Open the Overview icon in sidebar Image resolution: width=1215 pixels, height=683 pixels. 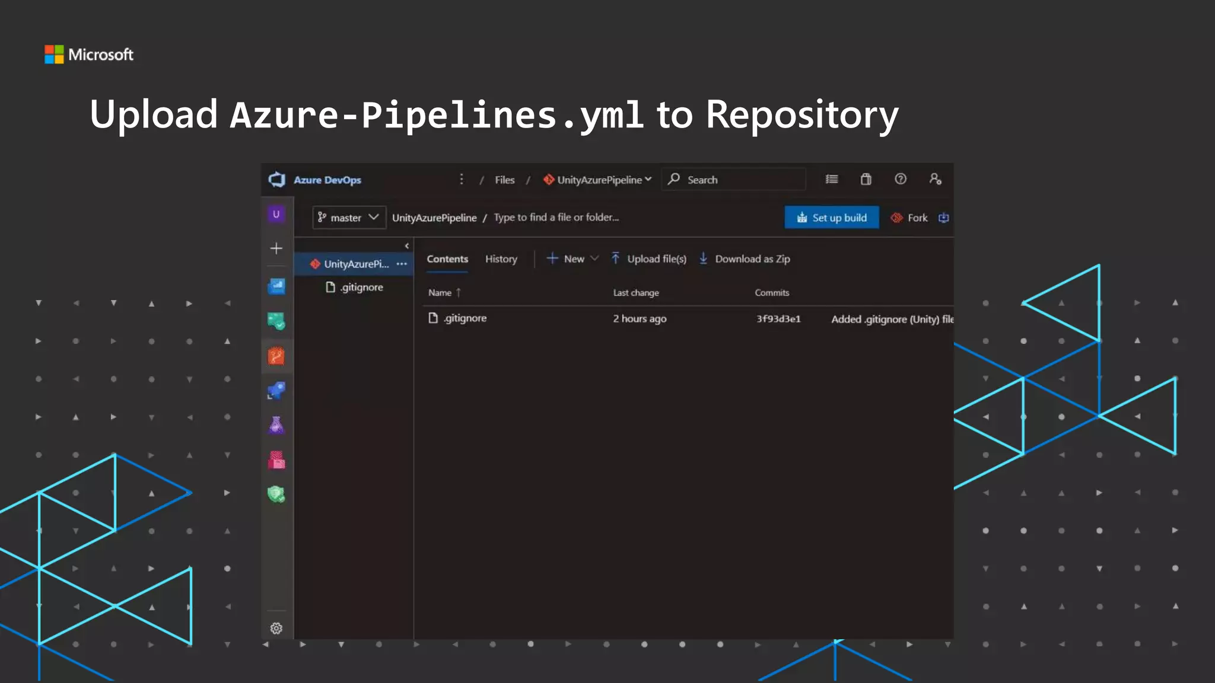(276, 287)
